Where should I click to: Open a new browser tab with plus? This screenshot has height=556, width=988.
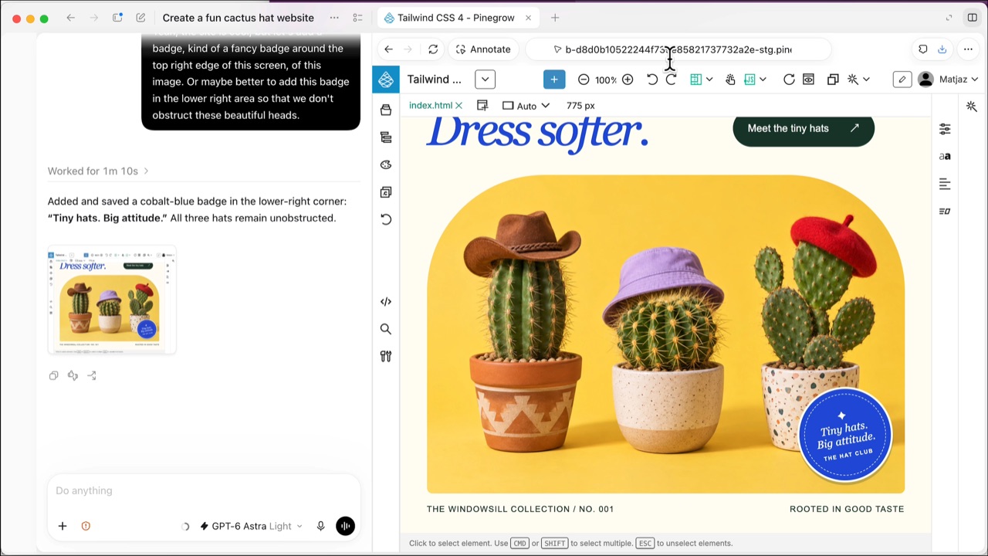click(x=555, y=18)
